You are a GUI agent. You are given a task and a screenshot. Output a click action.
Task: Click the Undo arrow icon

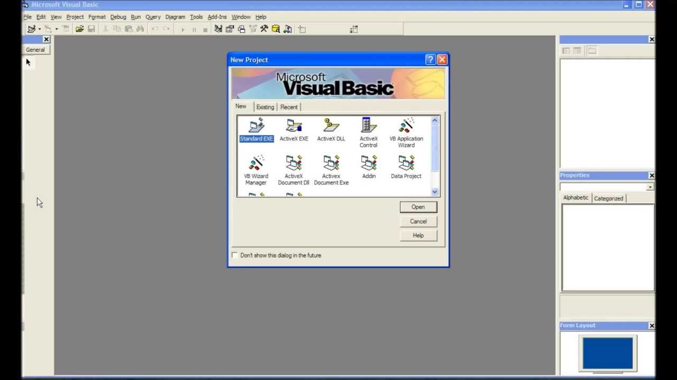(x=154, y=29)
